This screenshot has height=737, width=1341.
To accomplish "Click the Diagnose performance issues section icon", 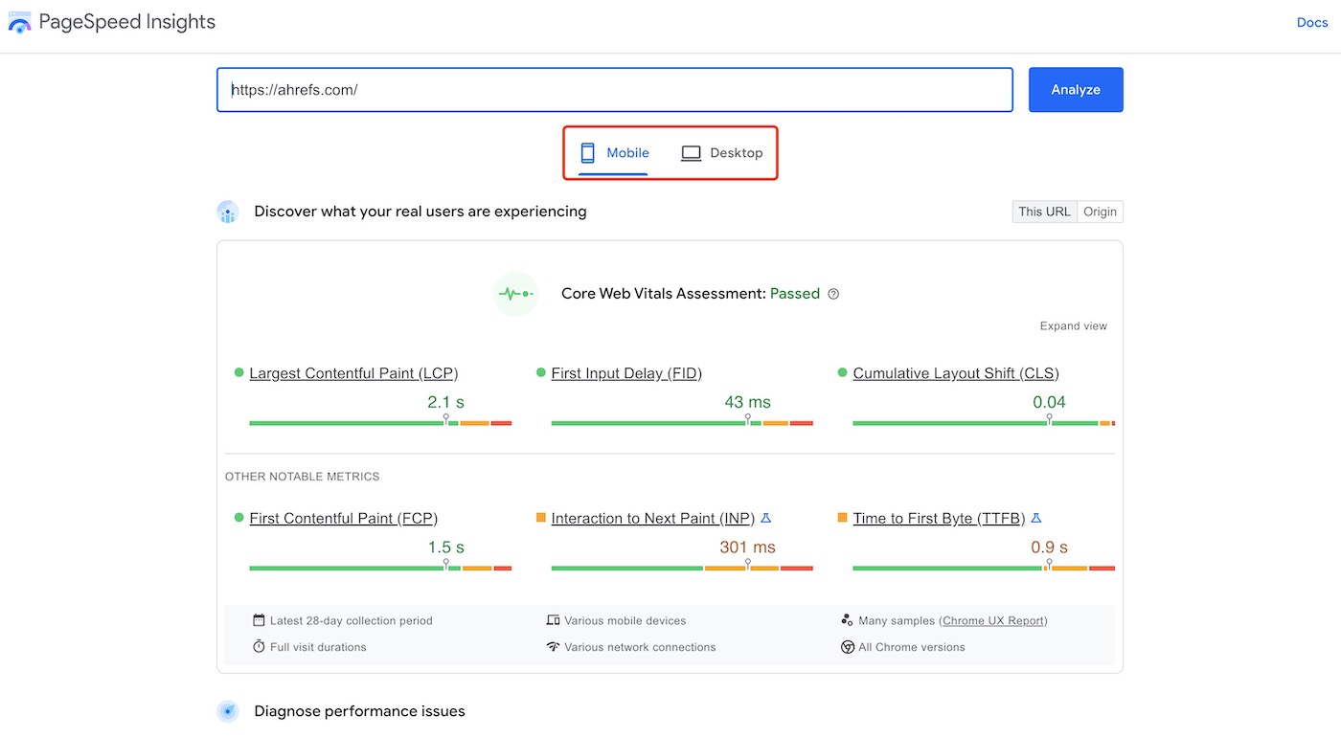I will click(228, 711).
